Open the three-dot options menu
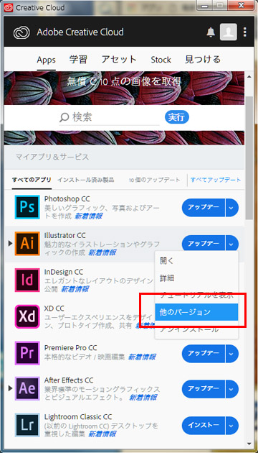The width and height of the screenshot is (258, 453). coord(245,32)
